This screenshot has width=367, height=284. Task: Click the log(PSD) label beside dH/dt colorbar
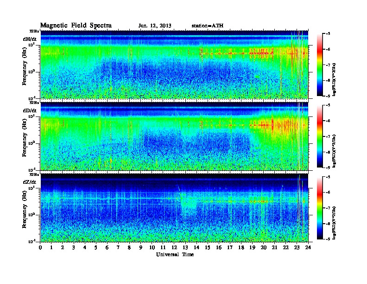pos(334,79)
